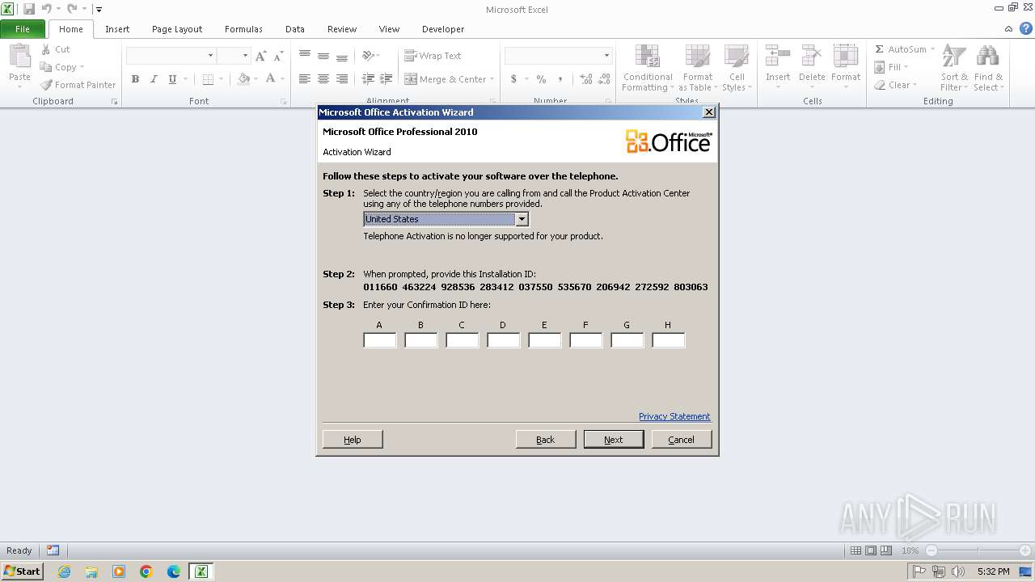This screenshot has height=582, width=1035.
Task: Toggle Italic formatting
Action: point(154,79)
